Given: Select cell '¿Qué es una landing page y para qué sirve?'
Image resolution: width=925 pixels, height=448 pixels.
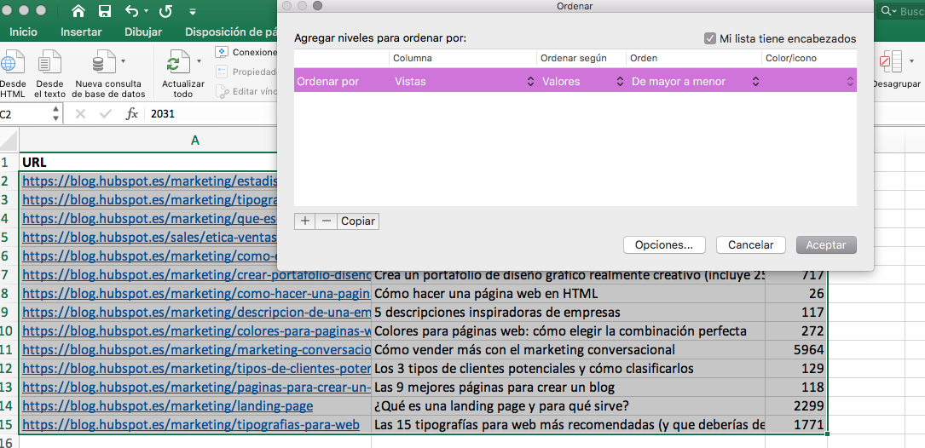Looking at the screenshot, I should click(x=568, y=406).
